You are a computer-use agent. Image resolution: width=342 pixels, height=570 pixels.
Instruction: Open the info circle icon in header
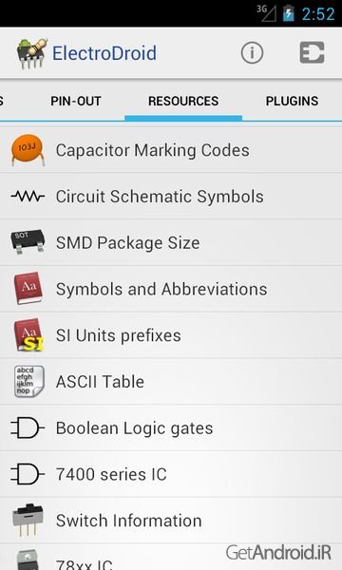(252, 53)
